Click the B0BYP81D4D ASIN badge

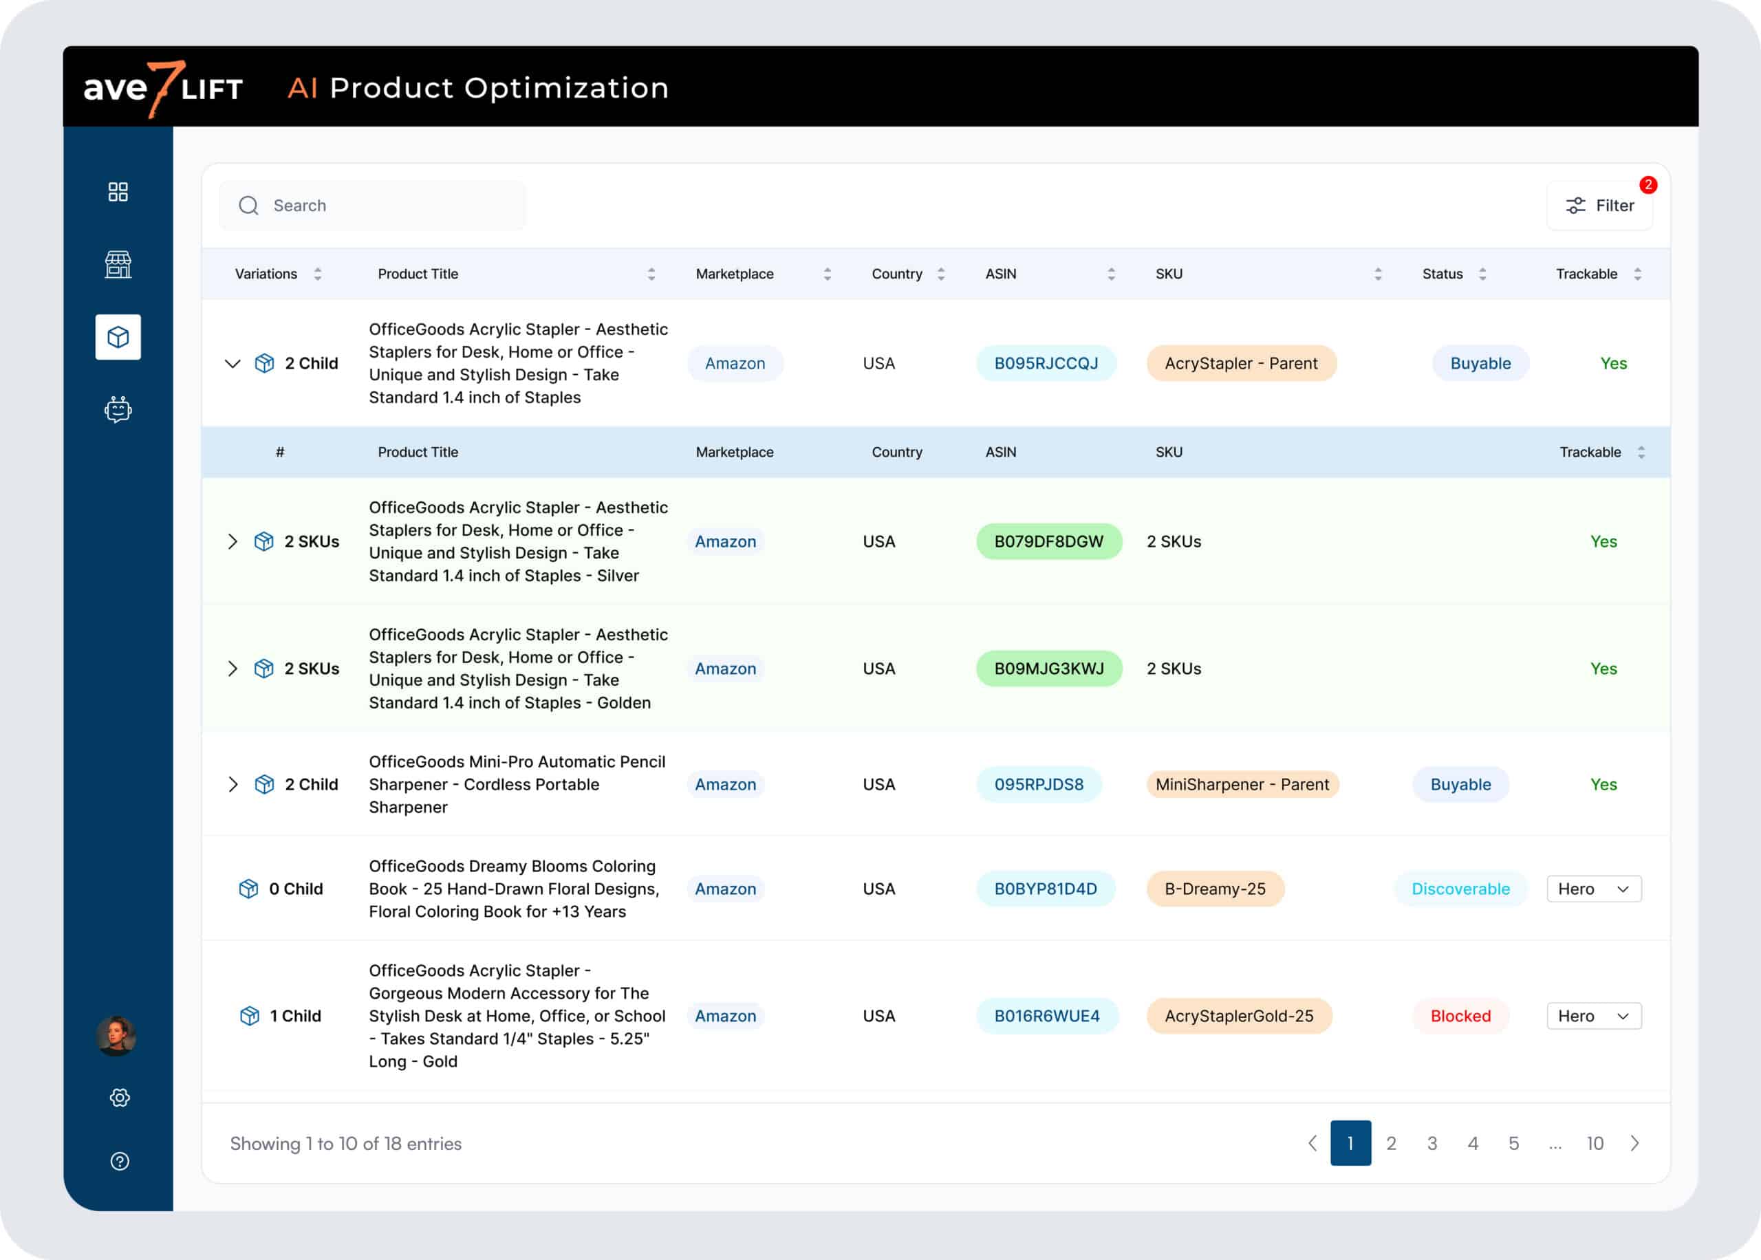pos(1045,889)
